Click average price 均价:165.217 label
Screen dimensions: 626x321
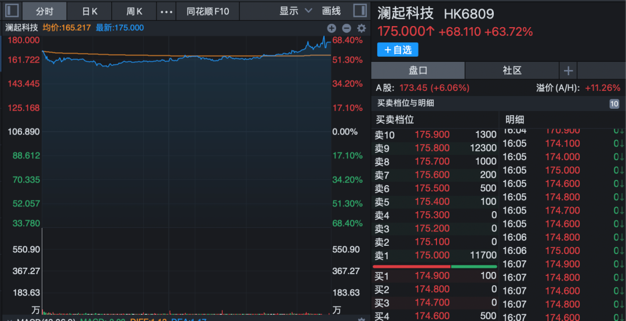67,28
